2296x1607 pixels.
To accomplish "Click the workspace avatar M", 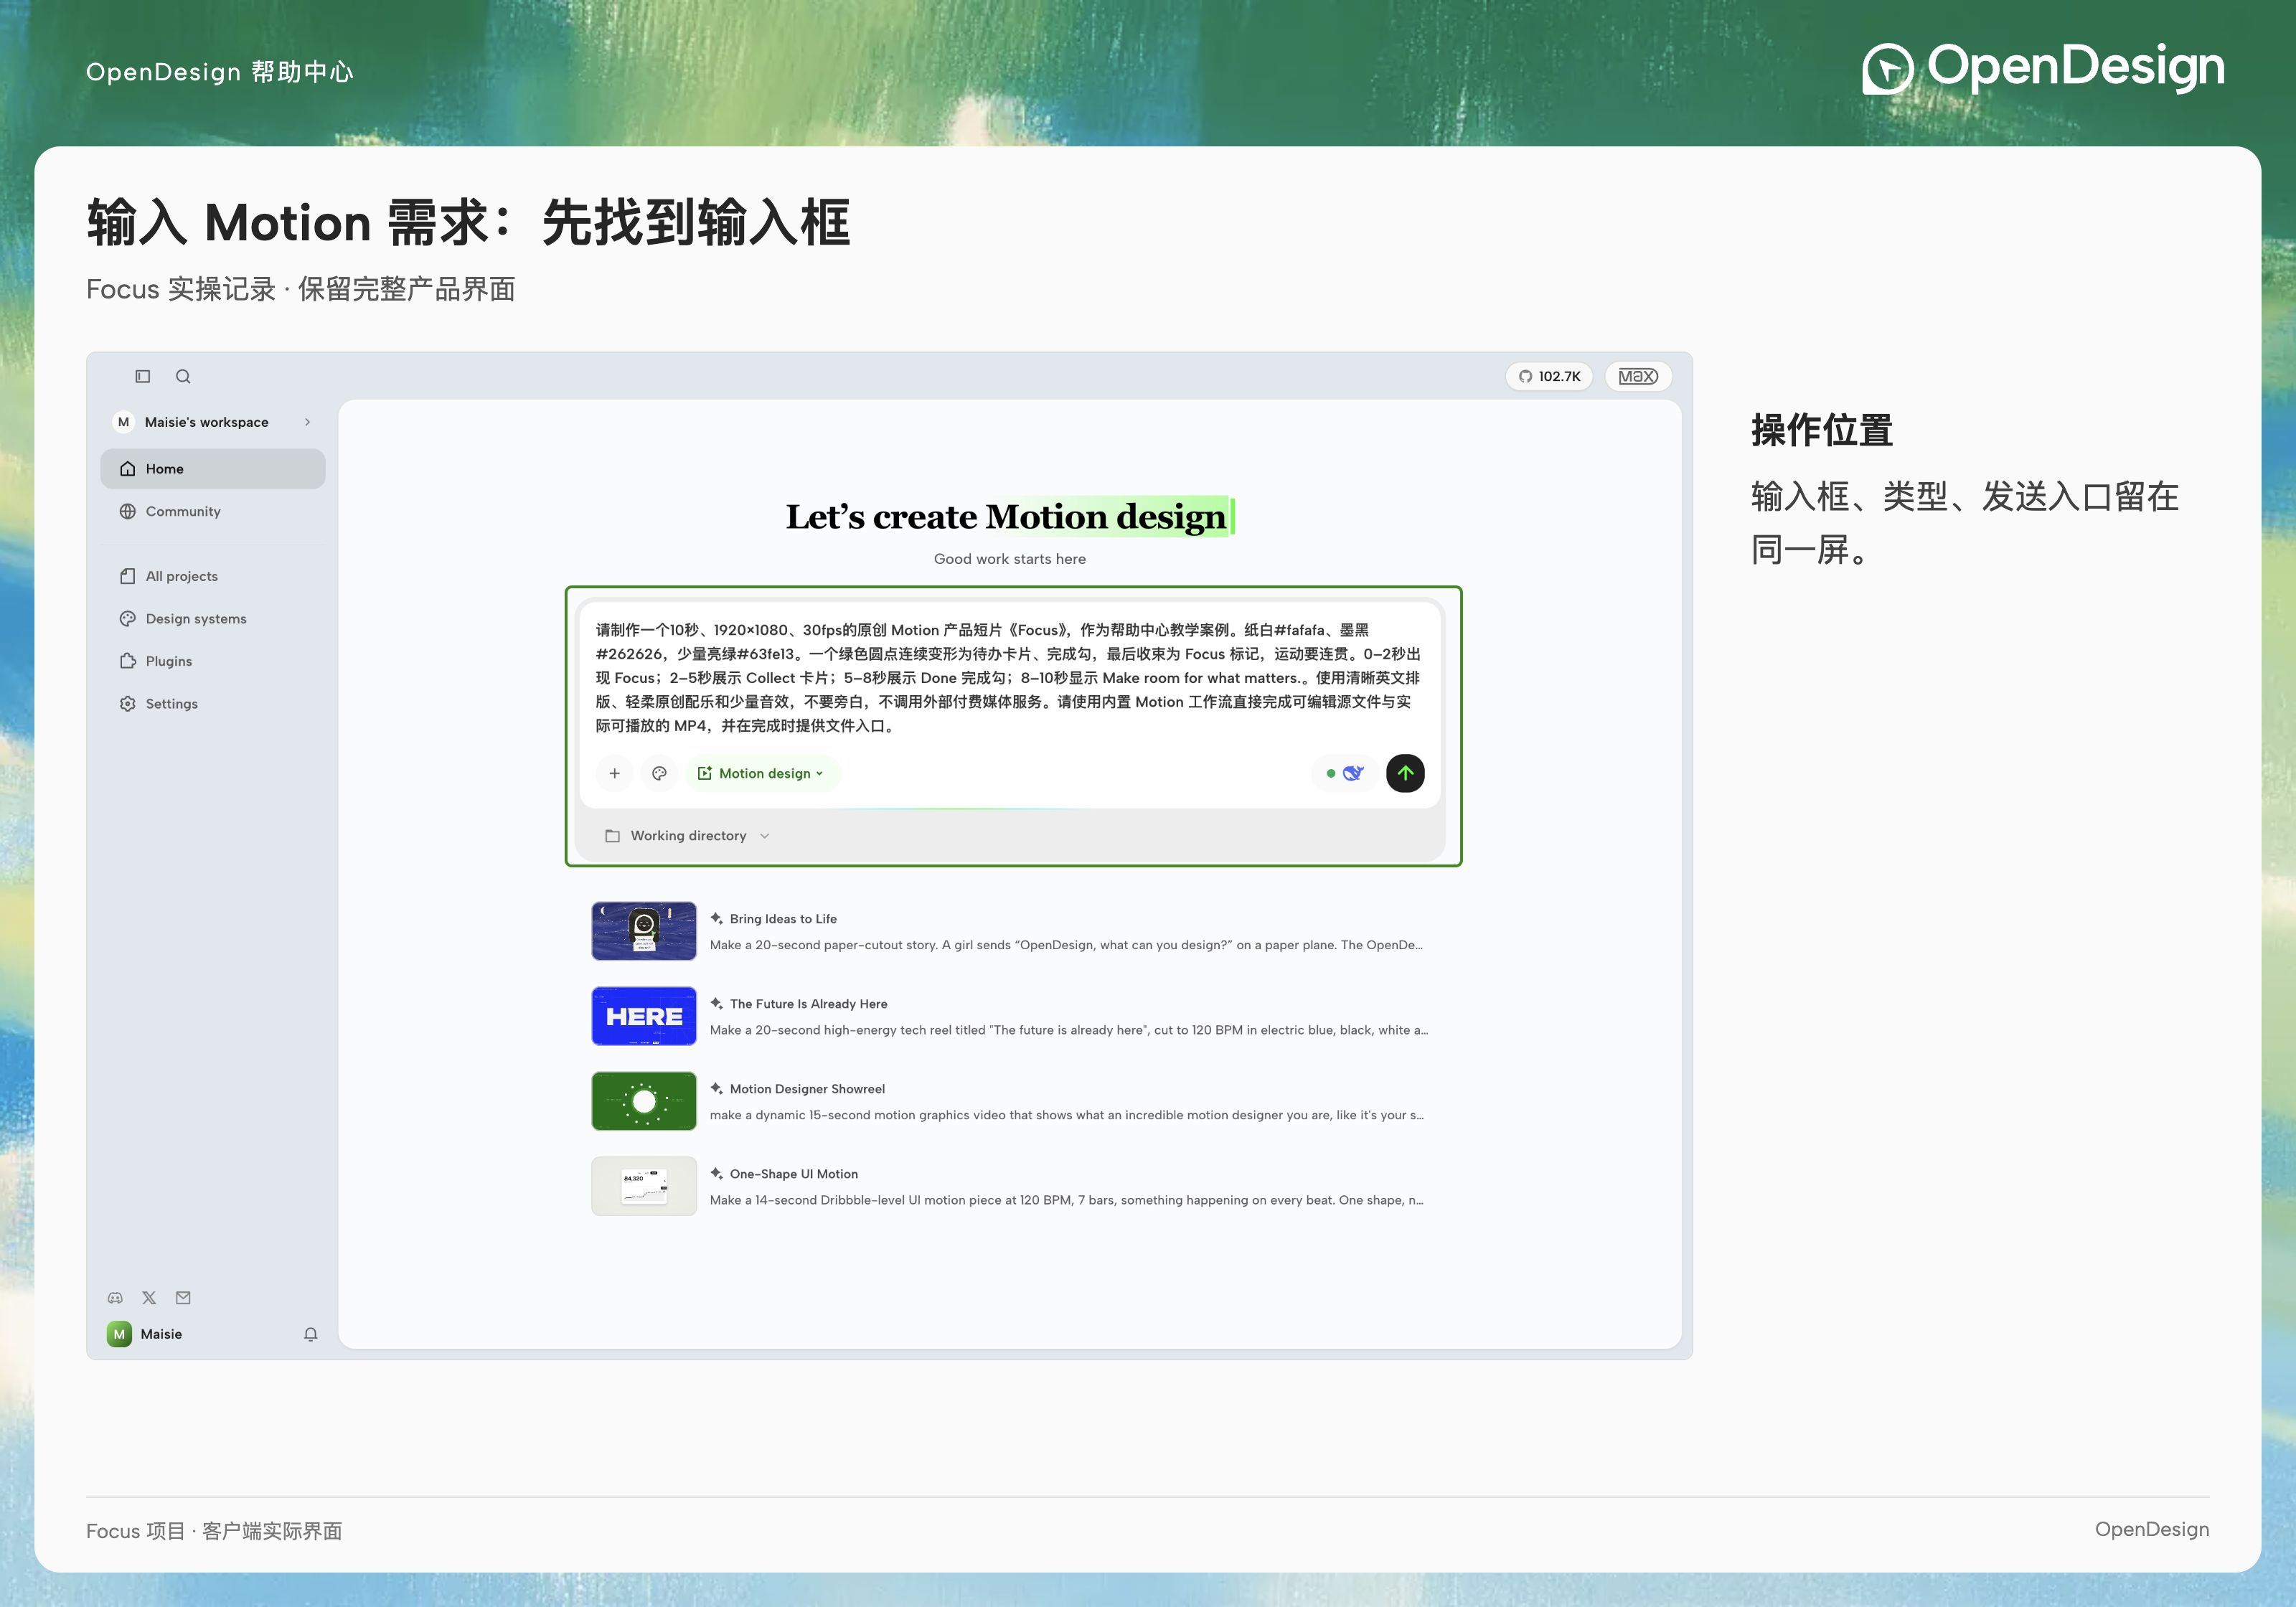I will (123, 422).
